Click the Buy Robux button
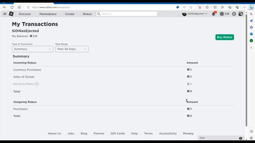 pyautogui.click(x=225, y=37)
